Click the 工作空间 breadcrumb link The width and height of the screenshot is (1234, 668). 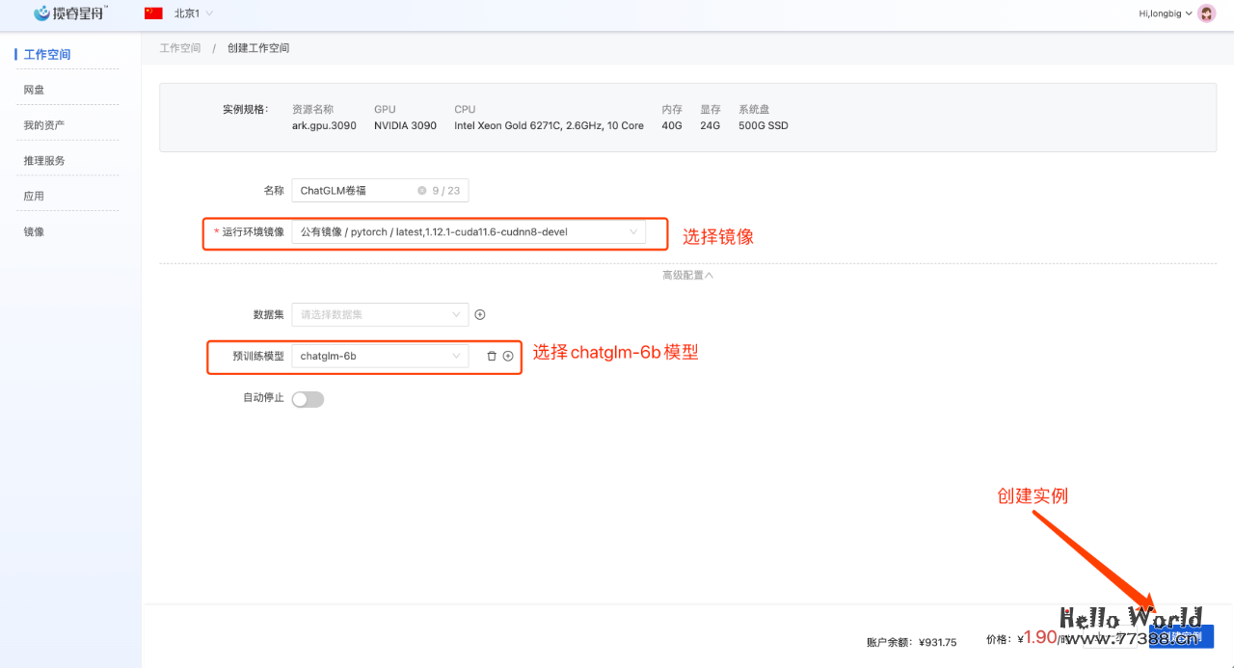click(x=180, y=48)
